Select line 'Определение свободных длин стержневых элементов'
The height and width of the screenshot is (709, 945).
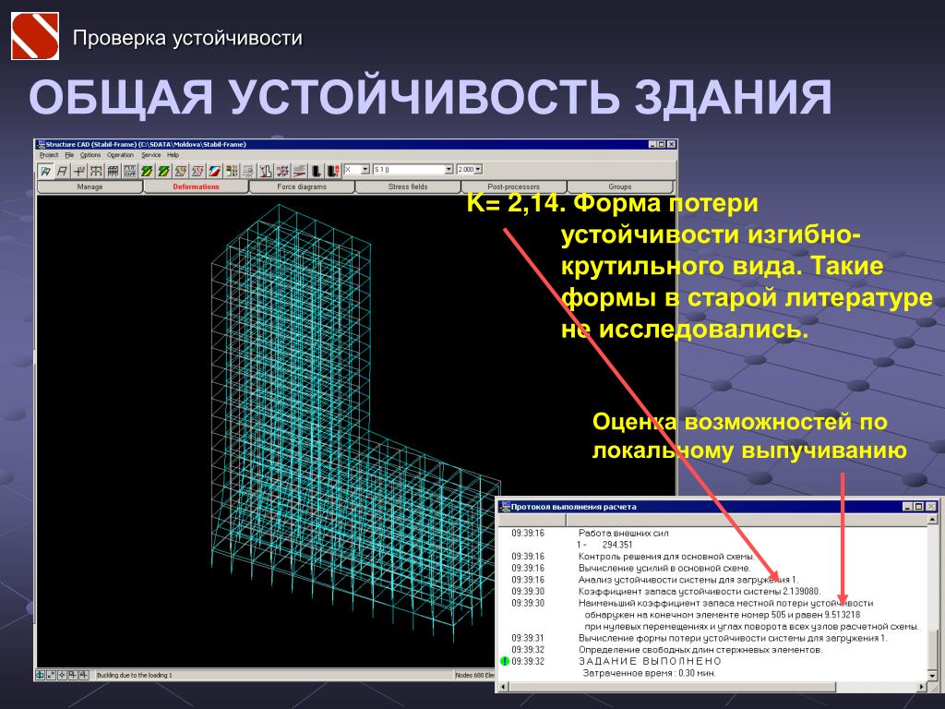(x=700, y=650)
